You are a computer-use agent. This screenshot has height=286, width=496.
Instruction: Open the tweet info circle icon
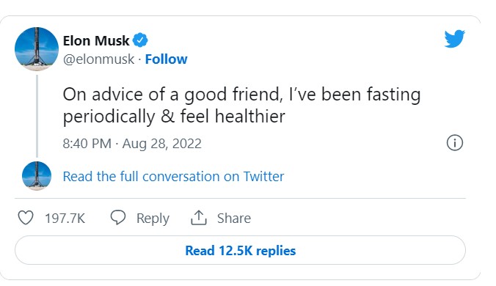tap(455, 143)
